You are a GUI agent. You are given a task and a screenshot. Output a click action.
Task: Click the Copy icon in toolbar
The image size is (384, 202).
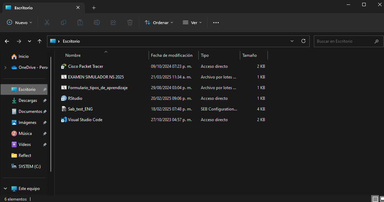(64, 22)
